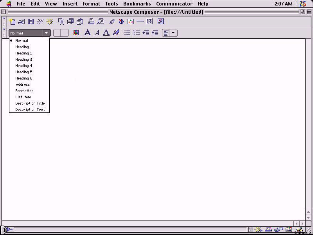Collapse the formatting toolbar with its triangle
The width and height of the screenshot is (313, 235).
coord(4,30)
